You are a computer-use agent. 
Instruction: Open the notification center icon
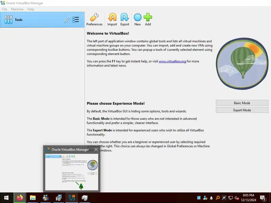263,198
